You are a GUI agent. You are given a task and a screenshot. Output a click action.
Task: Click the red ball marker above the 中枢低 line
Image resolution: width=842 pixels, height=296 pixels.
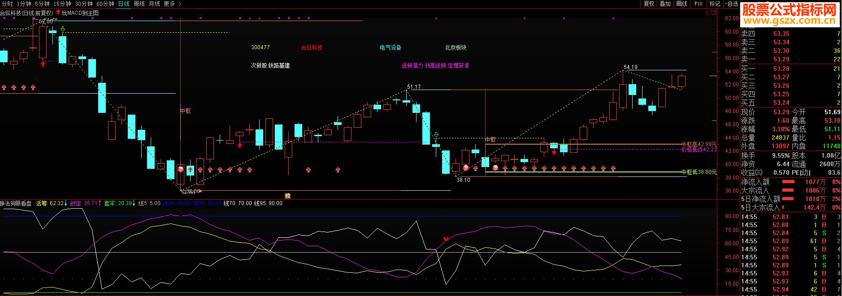pyautogui.click(x=495, y=168)
